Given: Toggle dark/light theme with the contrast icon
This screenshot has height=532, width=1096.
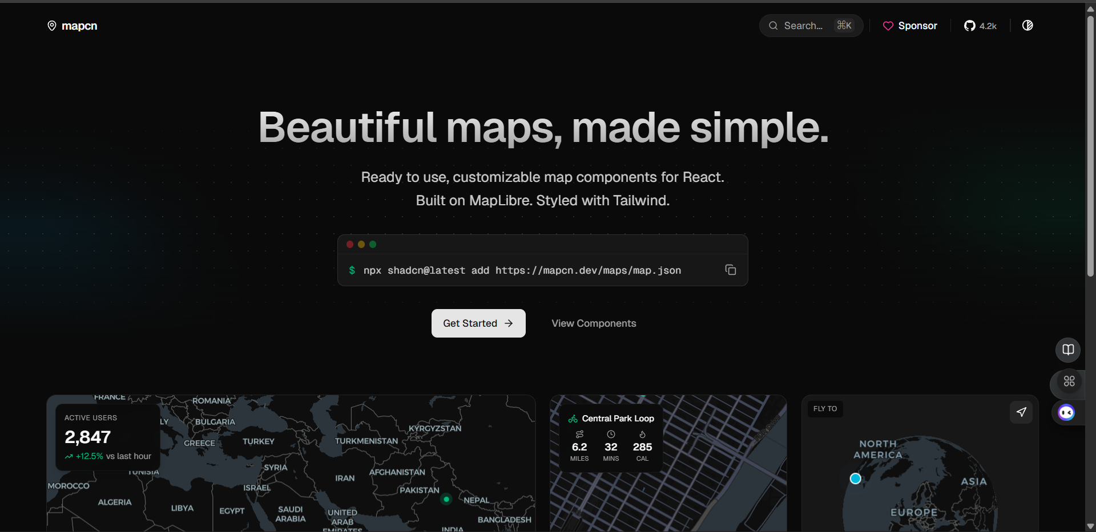Looking at the screenshot, I should pyautogui.click(x=1027, y=26).
